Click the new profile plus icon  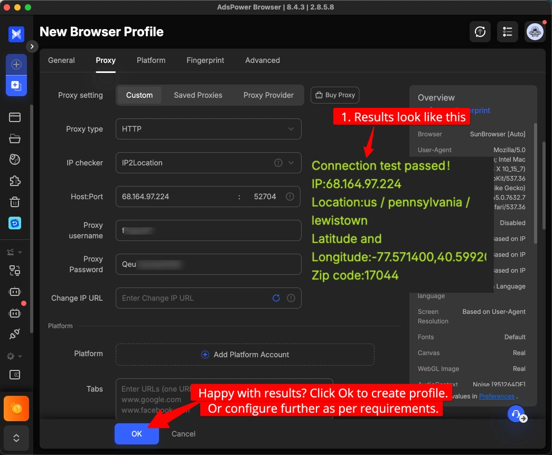[x=16, y=64]
